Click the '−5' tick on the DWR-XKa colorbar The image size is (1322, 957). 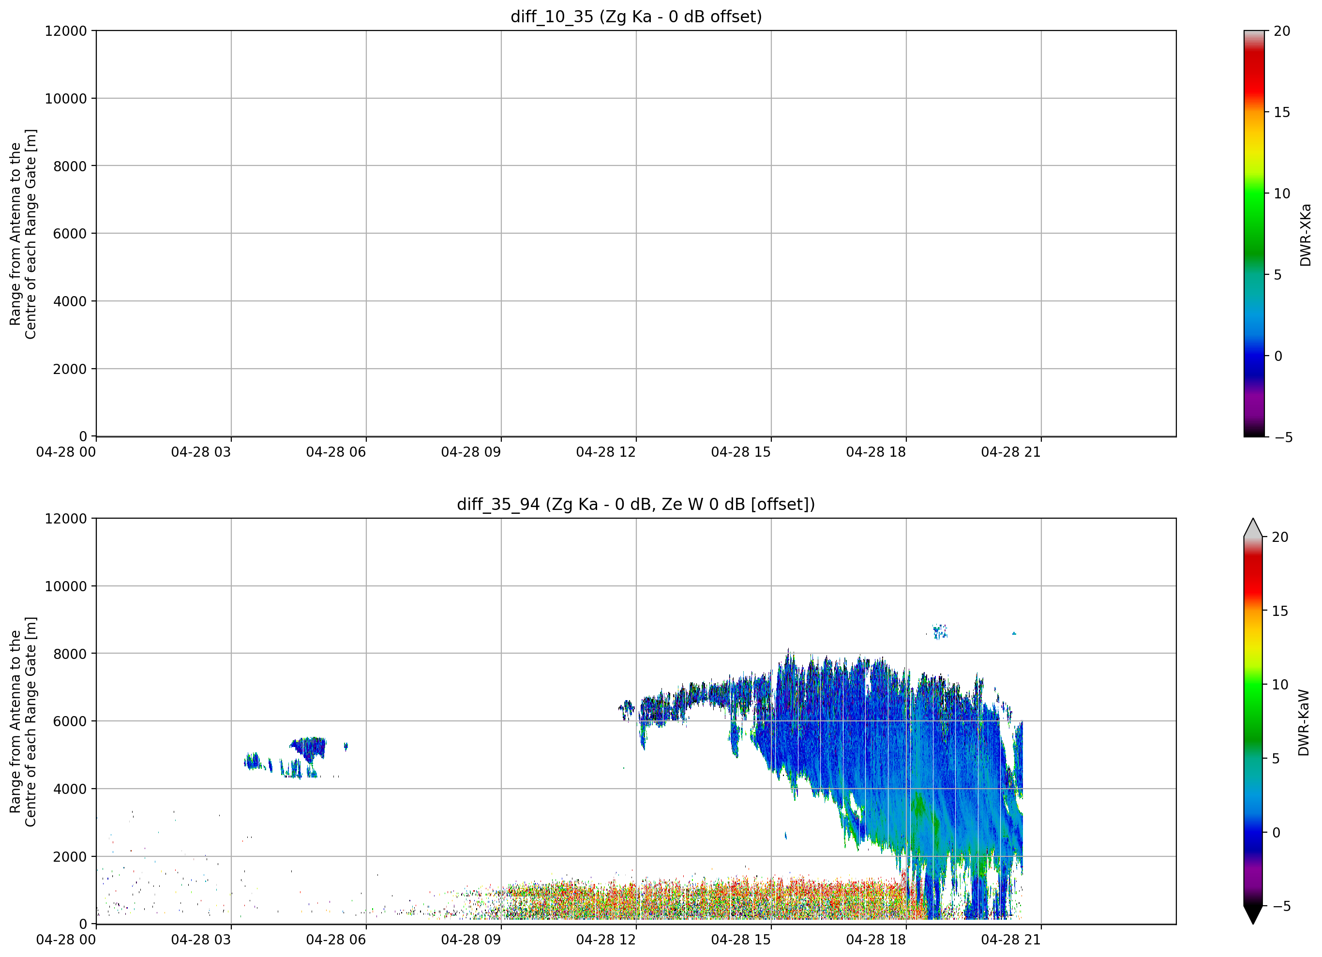click(1283, 438)
